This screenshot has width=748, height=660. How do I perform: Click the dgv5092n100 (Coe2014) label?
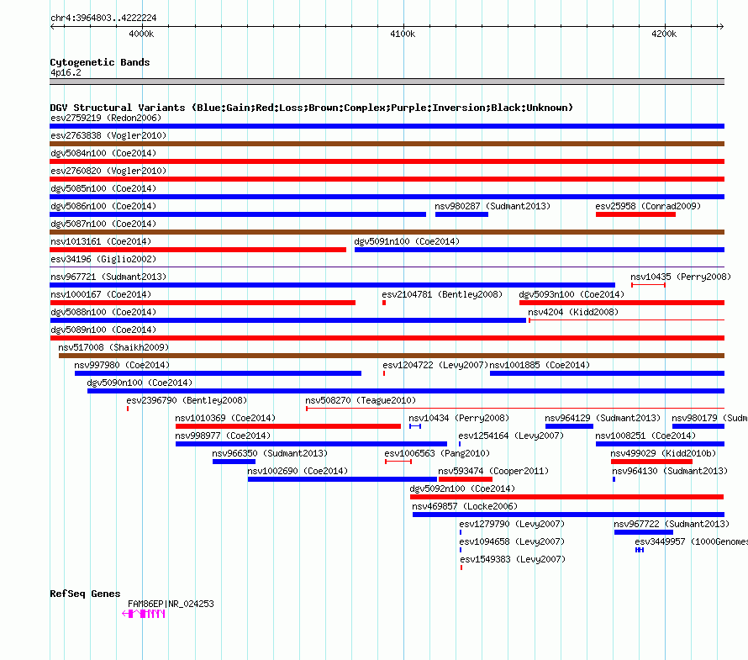462,488
